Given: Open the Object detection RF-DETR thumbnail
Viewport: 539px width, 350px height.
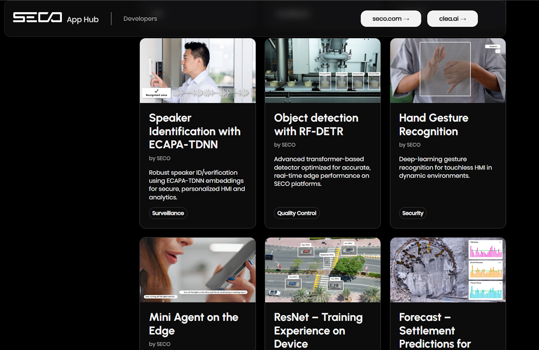Looking at the screenshot, I should tap(323, 70).
